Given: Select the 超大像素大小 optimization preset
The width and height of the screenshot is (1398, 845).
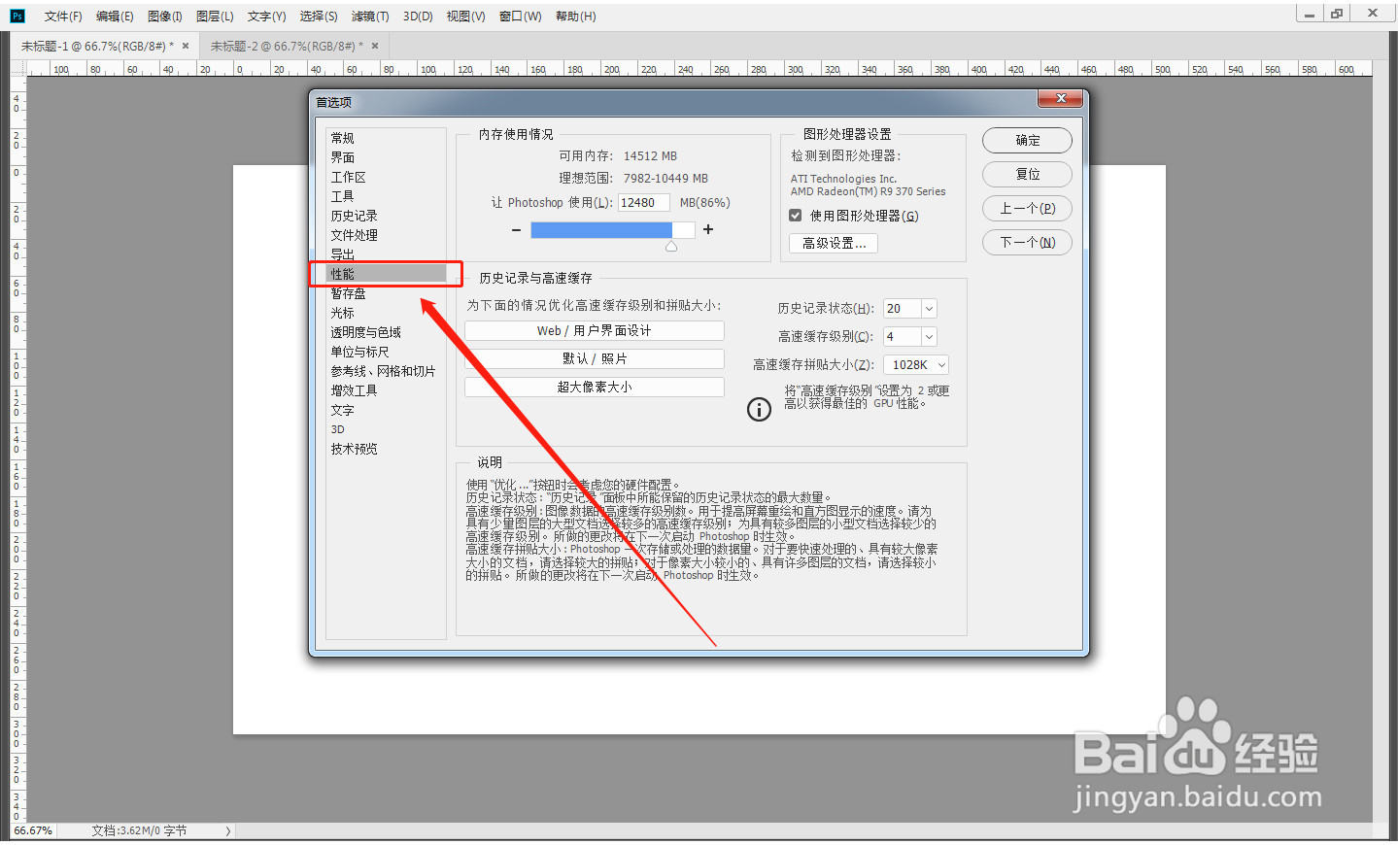Looking at the screenshot, I should pyautogui.click(x=594, y=387).
